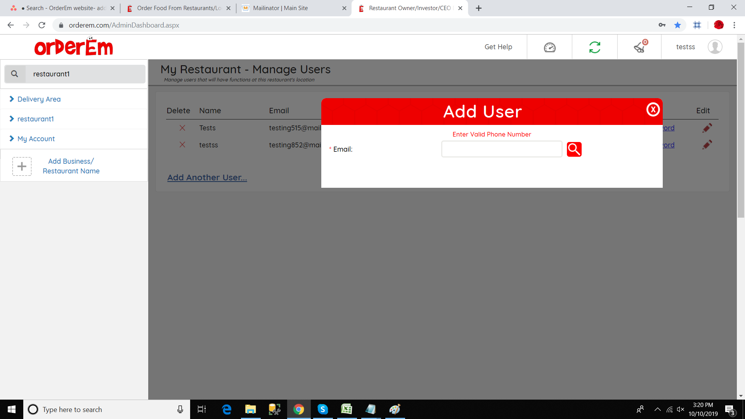Close the Add User dialog

coord(653,110)
